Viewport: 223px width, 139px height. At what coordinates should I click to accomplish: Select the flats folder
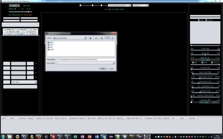coord(50,47)
